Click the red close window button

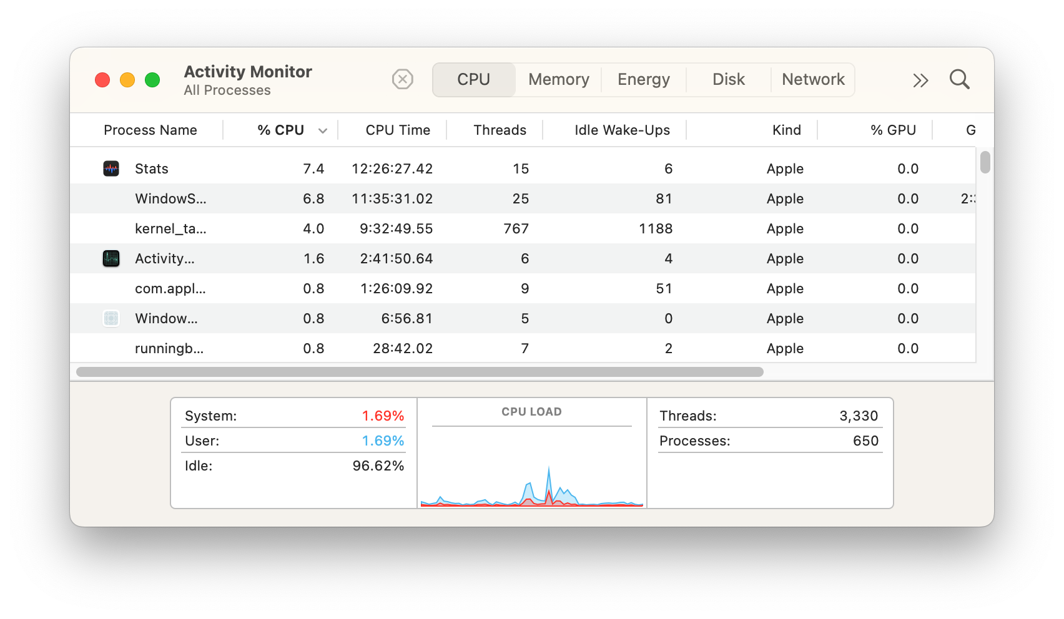click(x=102, y=80)
